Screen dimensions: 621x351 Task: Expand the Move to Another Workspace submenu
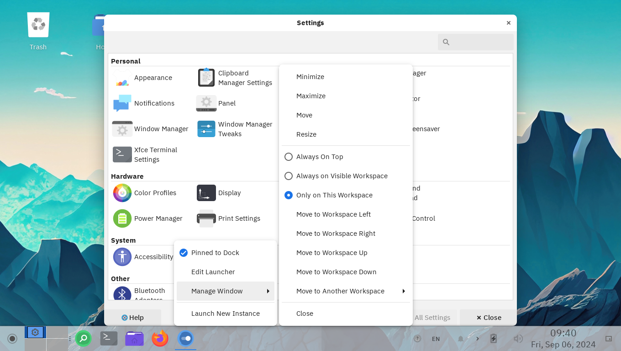(x=340, y=291)
